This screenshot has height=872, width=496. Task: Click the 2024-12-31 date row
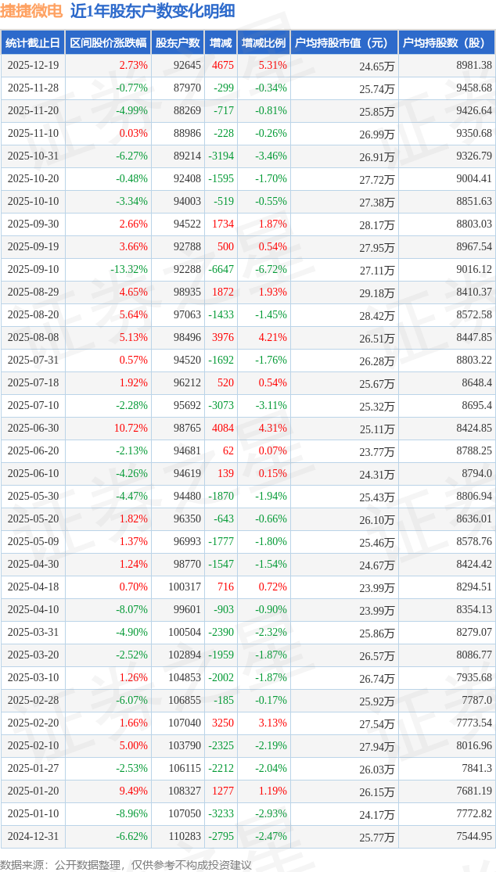tap(33, 837)
